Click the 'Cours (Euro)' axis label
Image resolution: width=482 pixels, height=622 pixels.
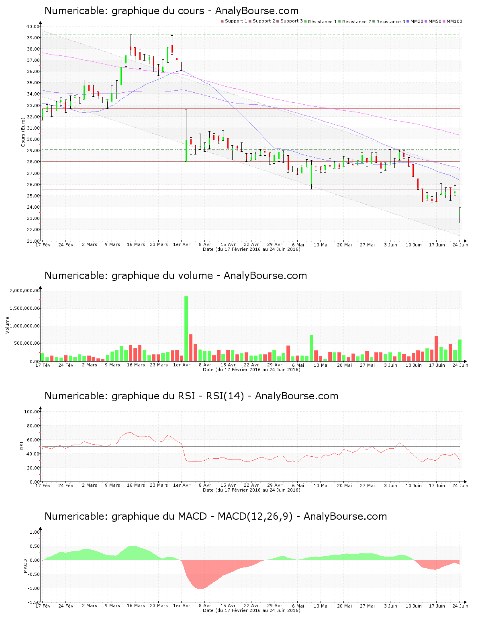coord(23,132)
